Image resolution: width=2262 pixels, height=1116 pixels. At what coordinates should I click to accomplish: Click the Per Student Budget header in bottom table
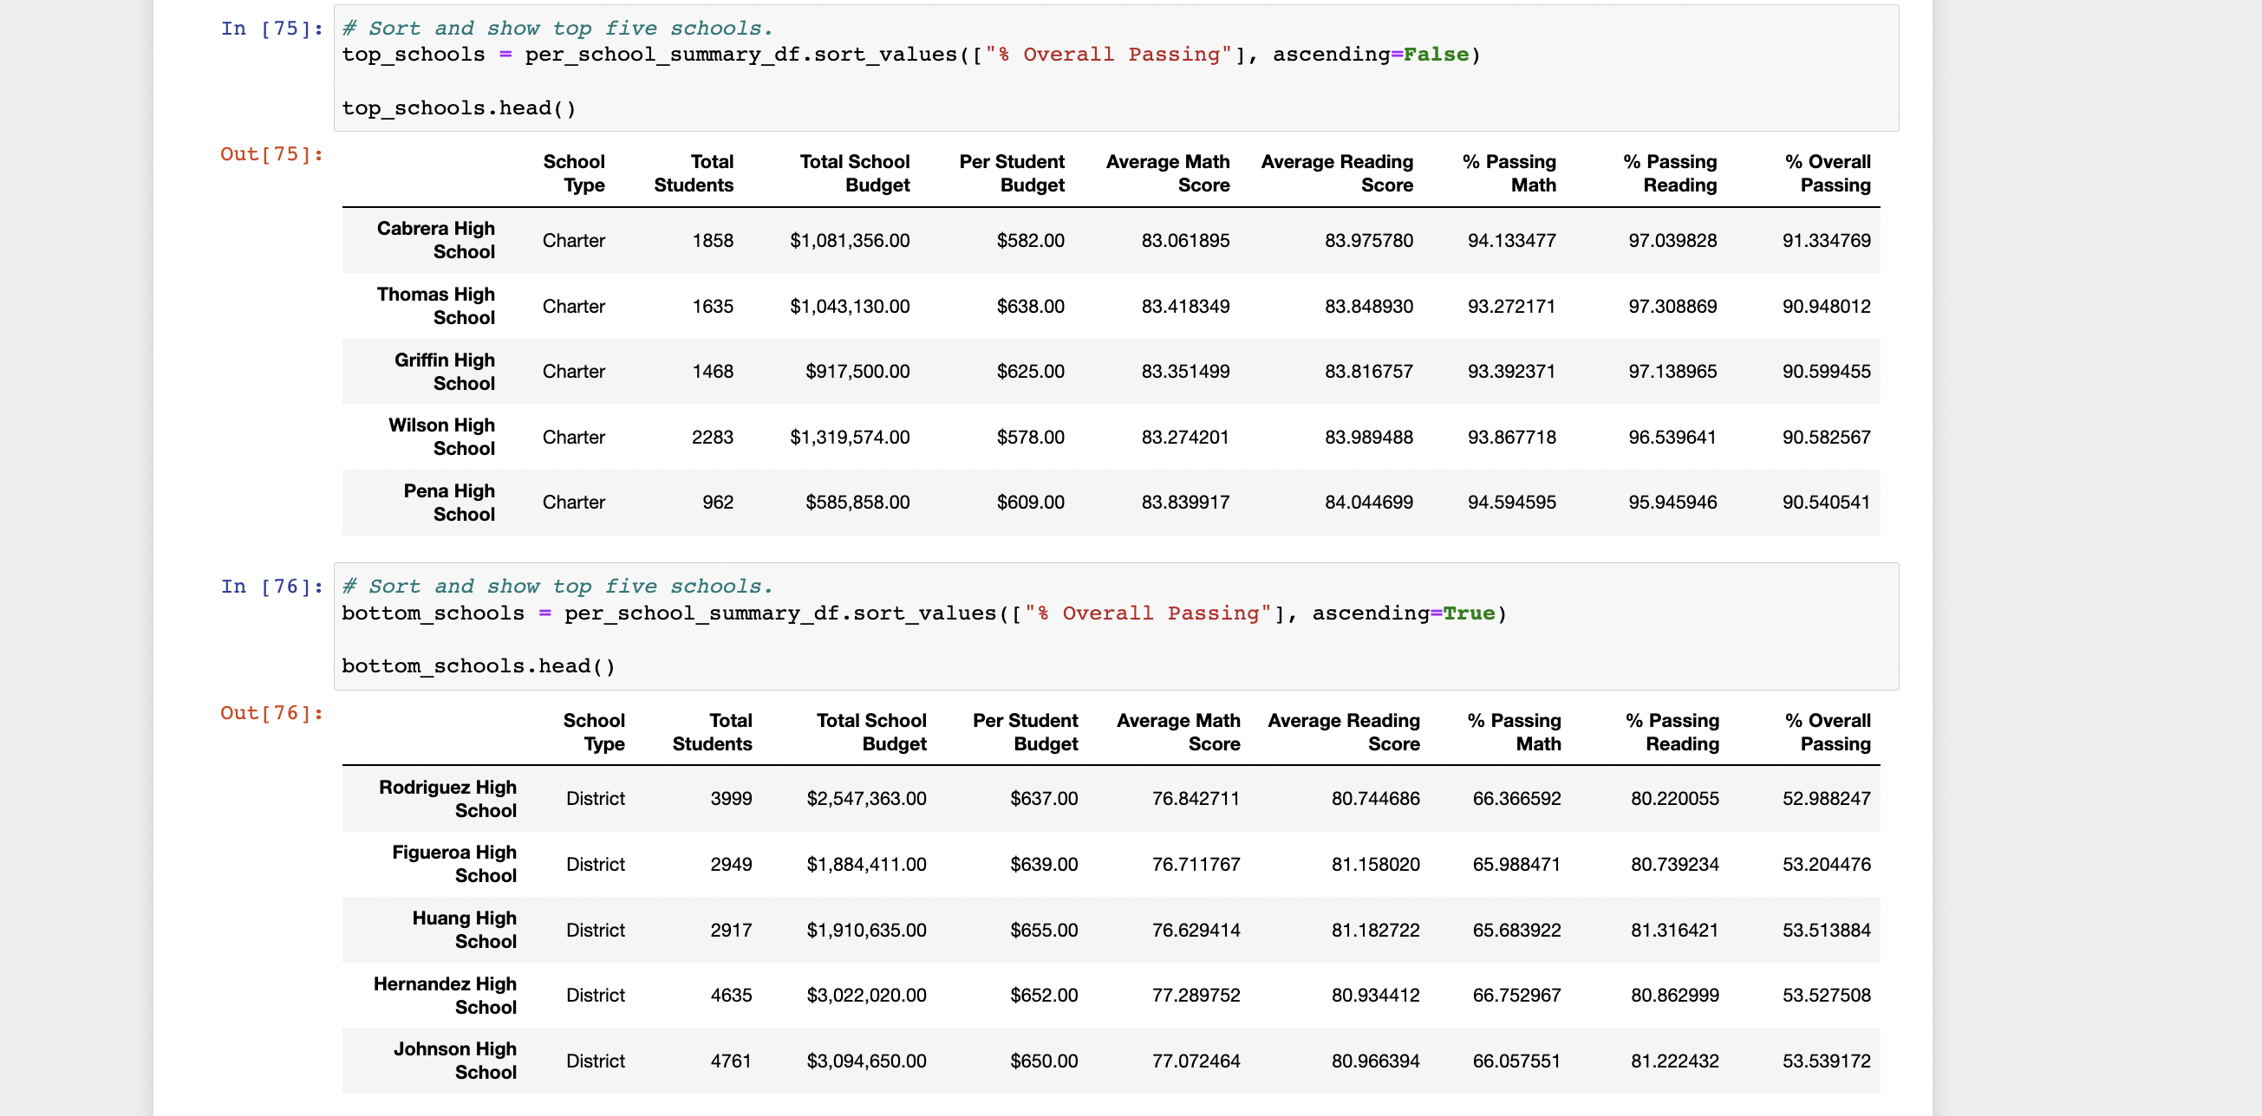[x=1025, y=731]
